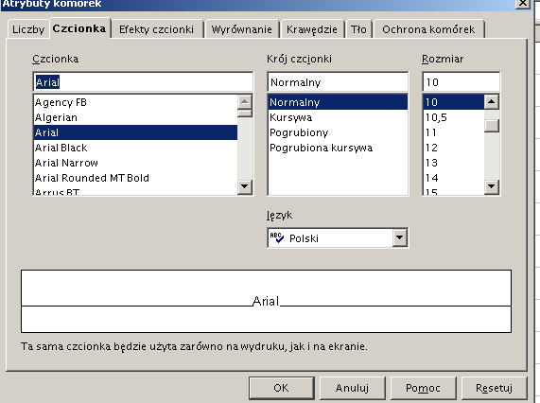Pick font size 13

454,163
